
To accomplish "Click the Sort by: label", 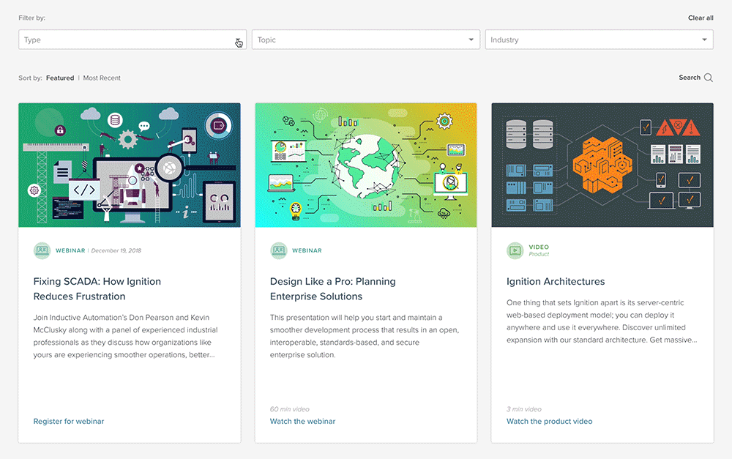I will pos(30,78).
